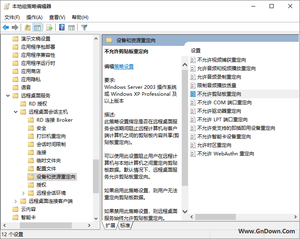Select the 演示文稿设置 tree folder
This screenshot has height=239, width=300.
36,39
